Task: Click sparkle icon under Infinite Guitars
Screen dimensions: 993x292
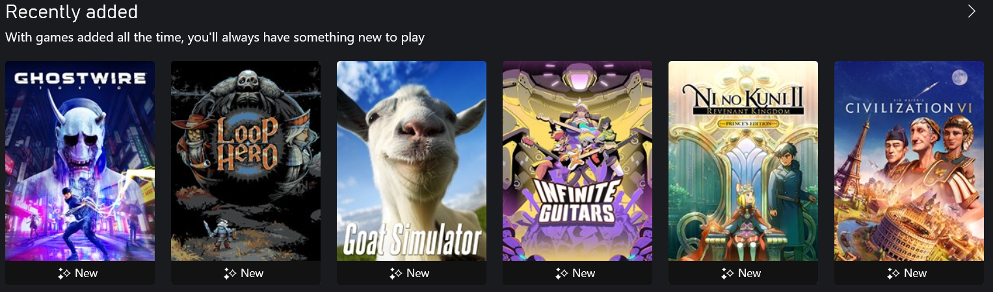Action: pos(561,274)
